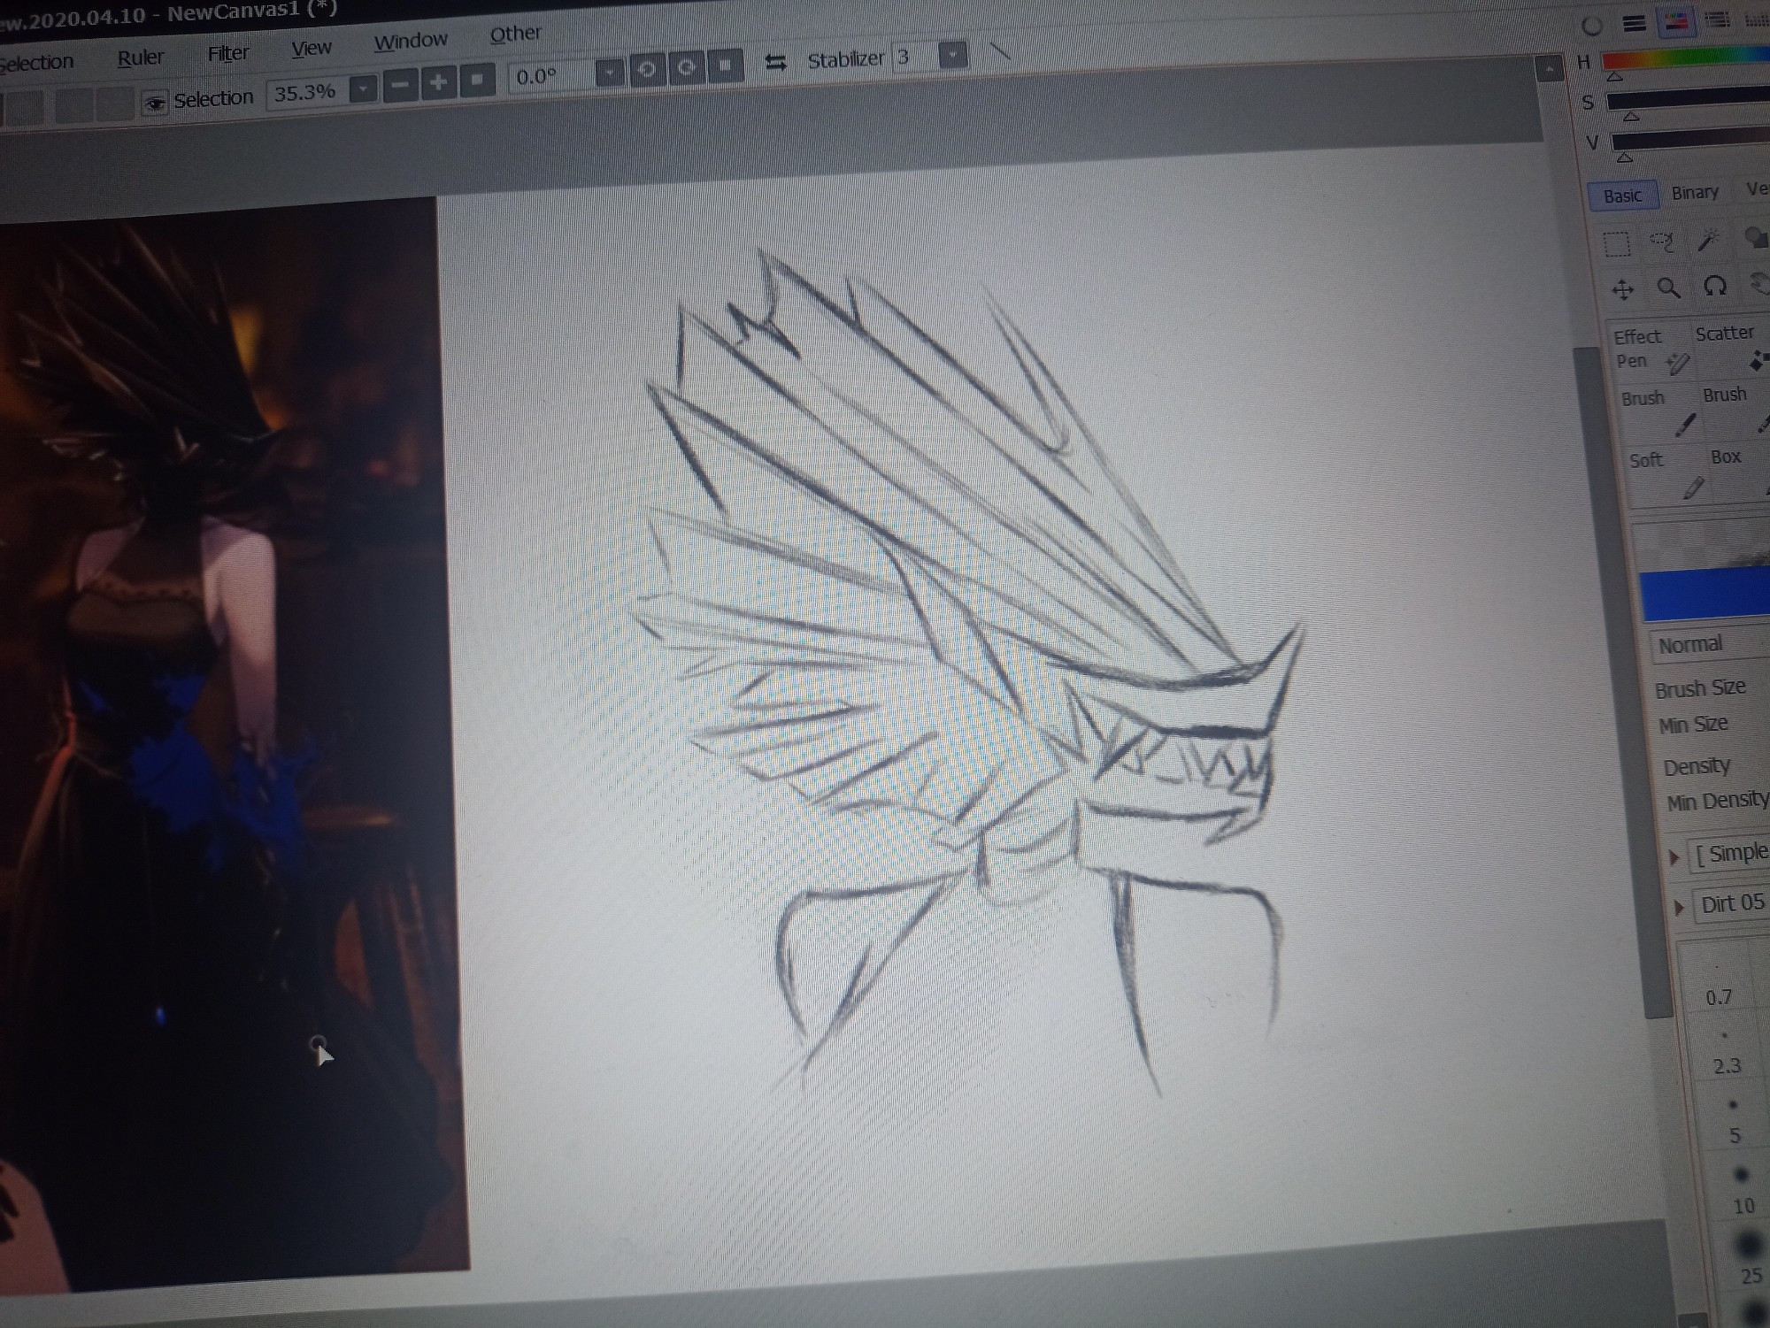Open the Normal blend mode dropdown
The width and height of the screenshot is (1770, 1328).
pos(1709,644)
